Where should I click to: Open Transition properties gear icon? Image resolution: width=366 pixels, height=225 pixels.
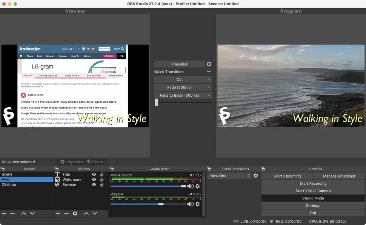coord(209,64)
